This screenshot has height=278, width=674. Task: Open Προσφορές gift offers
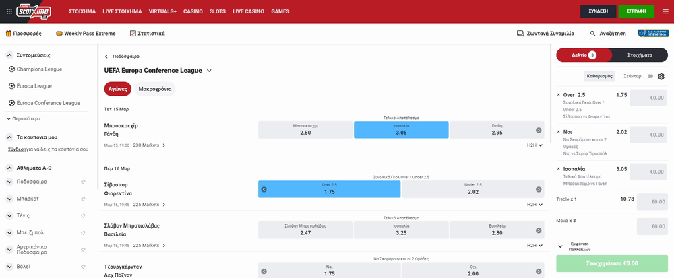[x=24, y=34]
